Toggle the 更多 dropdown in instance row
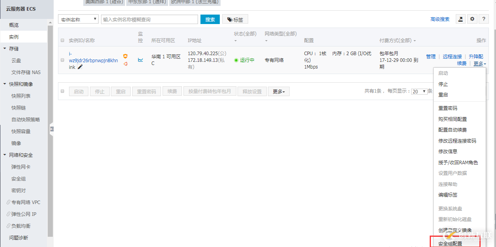The height and width of the screenshot is (247, 496). tap(480, 63)
